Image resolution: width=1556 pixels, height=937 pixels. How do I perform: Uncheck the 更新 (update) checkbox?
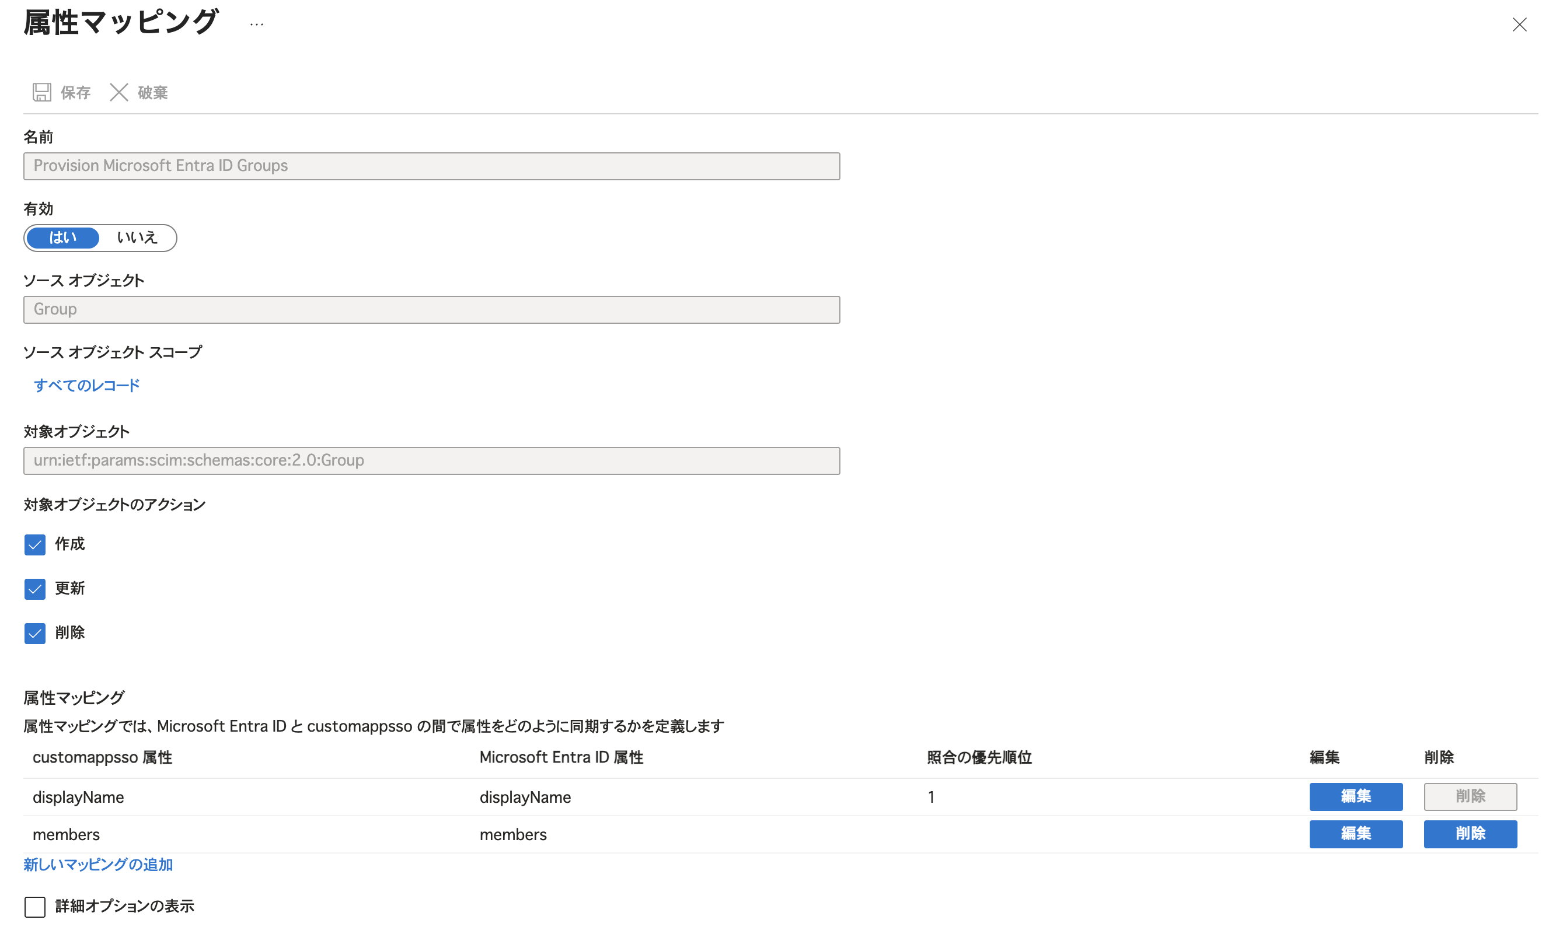(35, 589)
